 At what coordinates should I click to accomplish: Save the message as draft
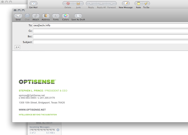pos(78,16)
